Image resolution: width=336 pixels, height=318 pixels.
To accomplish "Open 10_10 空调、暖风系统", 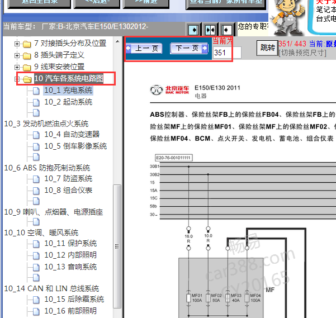I will (41, 233).
